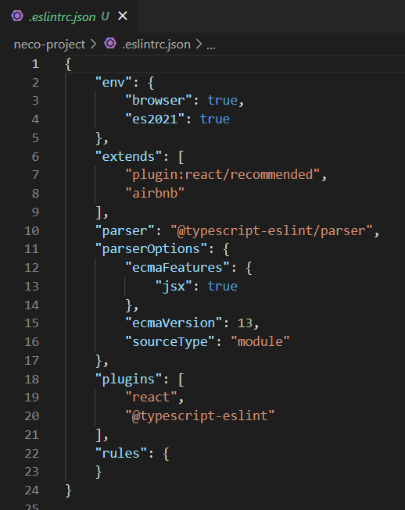Select the .eslintrc.json editor tab
This screenshot has width=405, height=510.
pyautogui.click(x=68, y=16)
